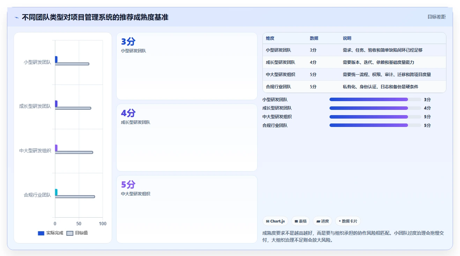Select the 数据卡片 tag chip
The image size is (460, 256).
[x=348, y=221]
